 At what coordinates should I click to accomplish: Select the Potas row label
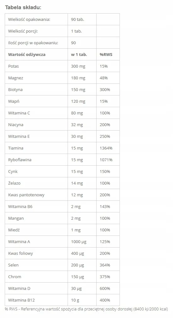14,66
